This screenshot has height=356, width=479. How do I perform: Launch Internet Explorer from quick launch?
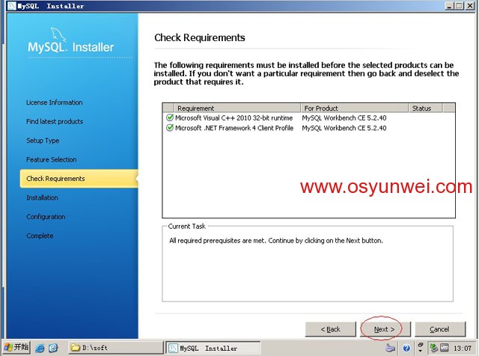coord(40,348)
